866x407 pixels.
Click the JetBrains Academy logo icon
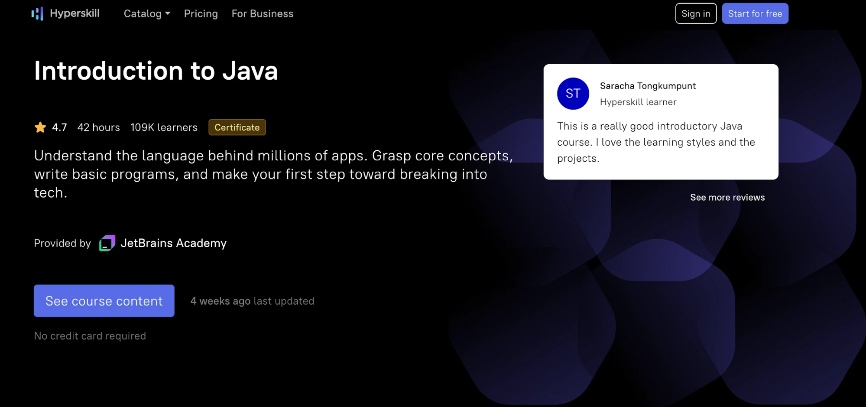[x=107, y=243]
